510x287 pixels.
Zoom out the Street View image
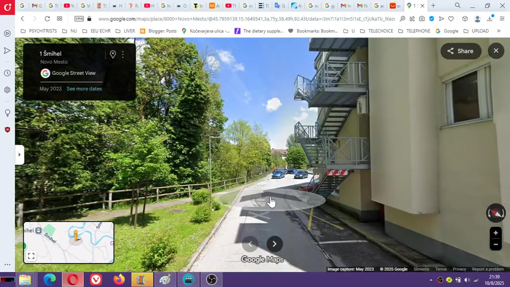point(496,244)
